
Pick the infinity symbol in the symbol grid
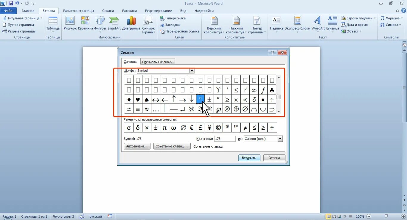coord(254,90)
